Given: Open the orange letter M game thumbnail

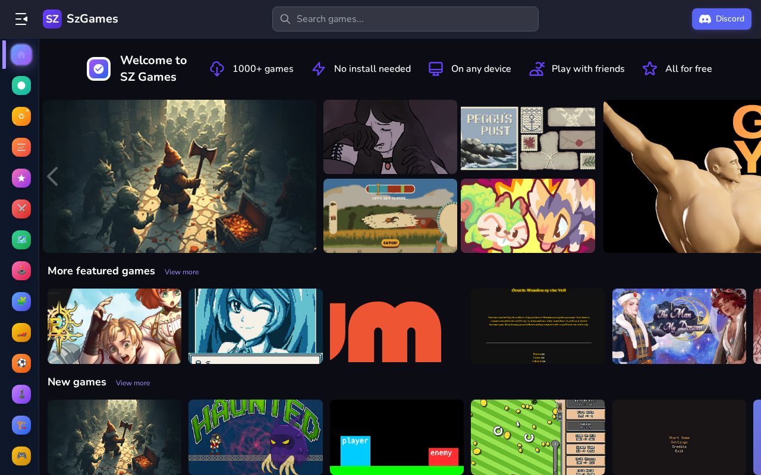Looking at the screenshot, I should coord(397,326).
